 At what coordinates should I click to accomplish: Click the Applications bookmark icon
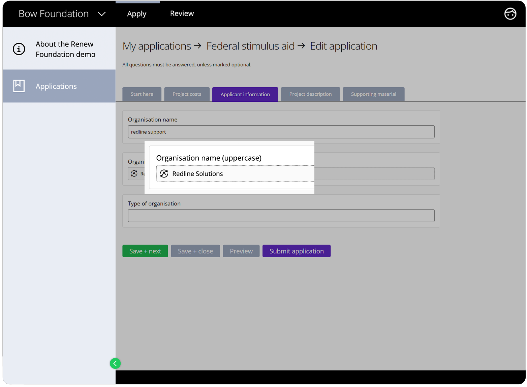pos(19,86)
